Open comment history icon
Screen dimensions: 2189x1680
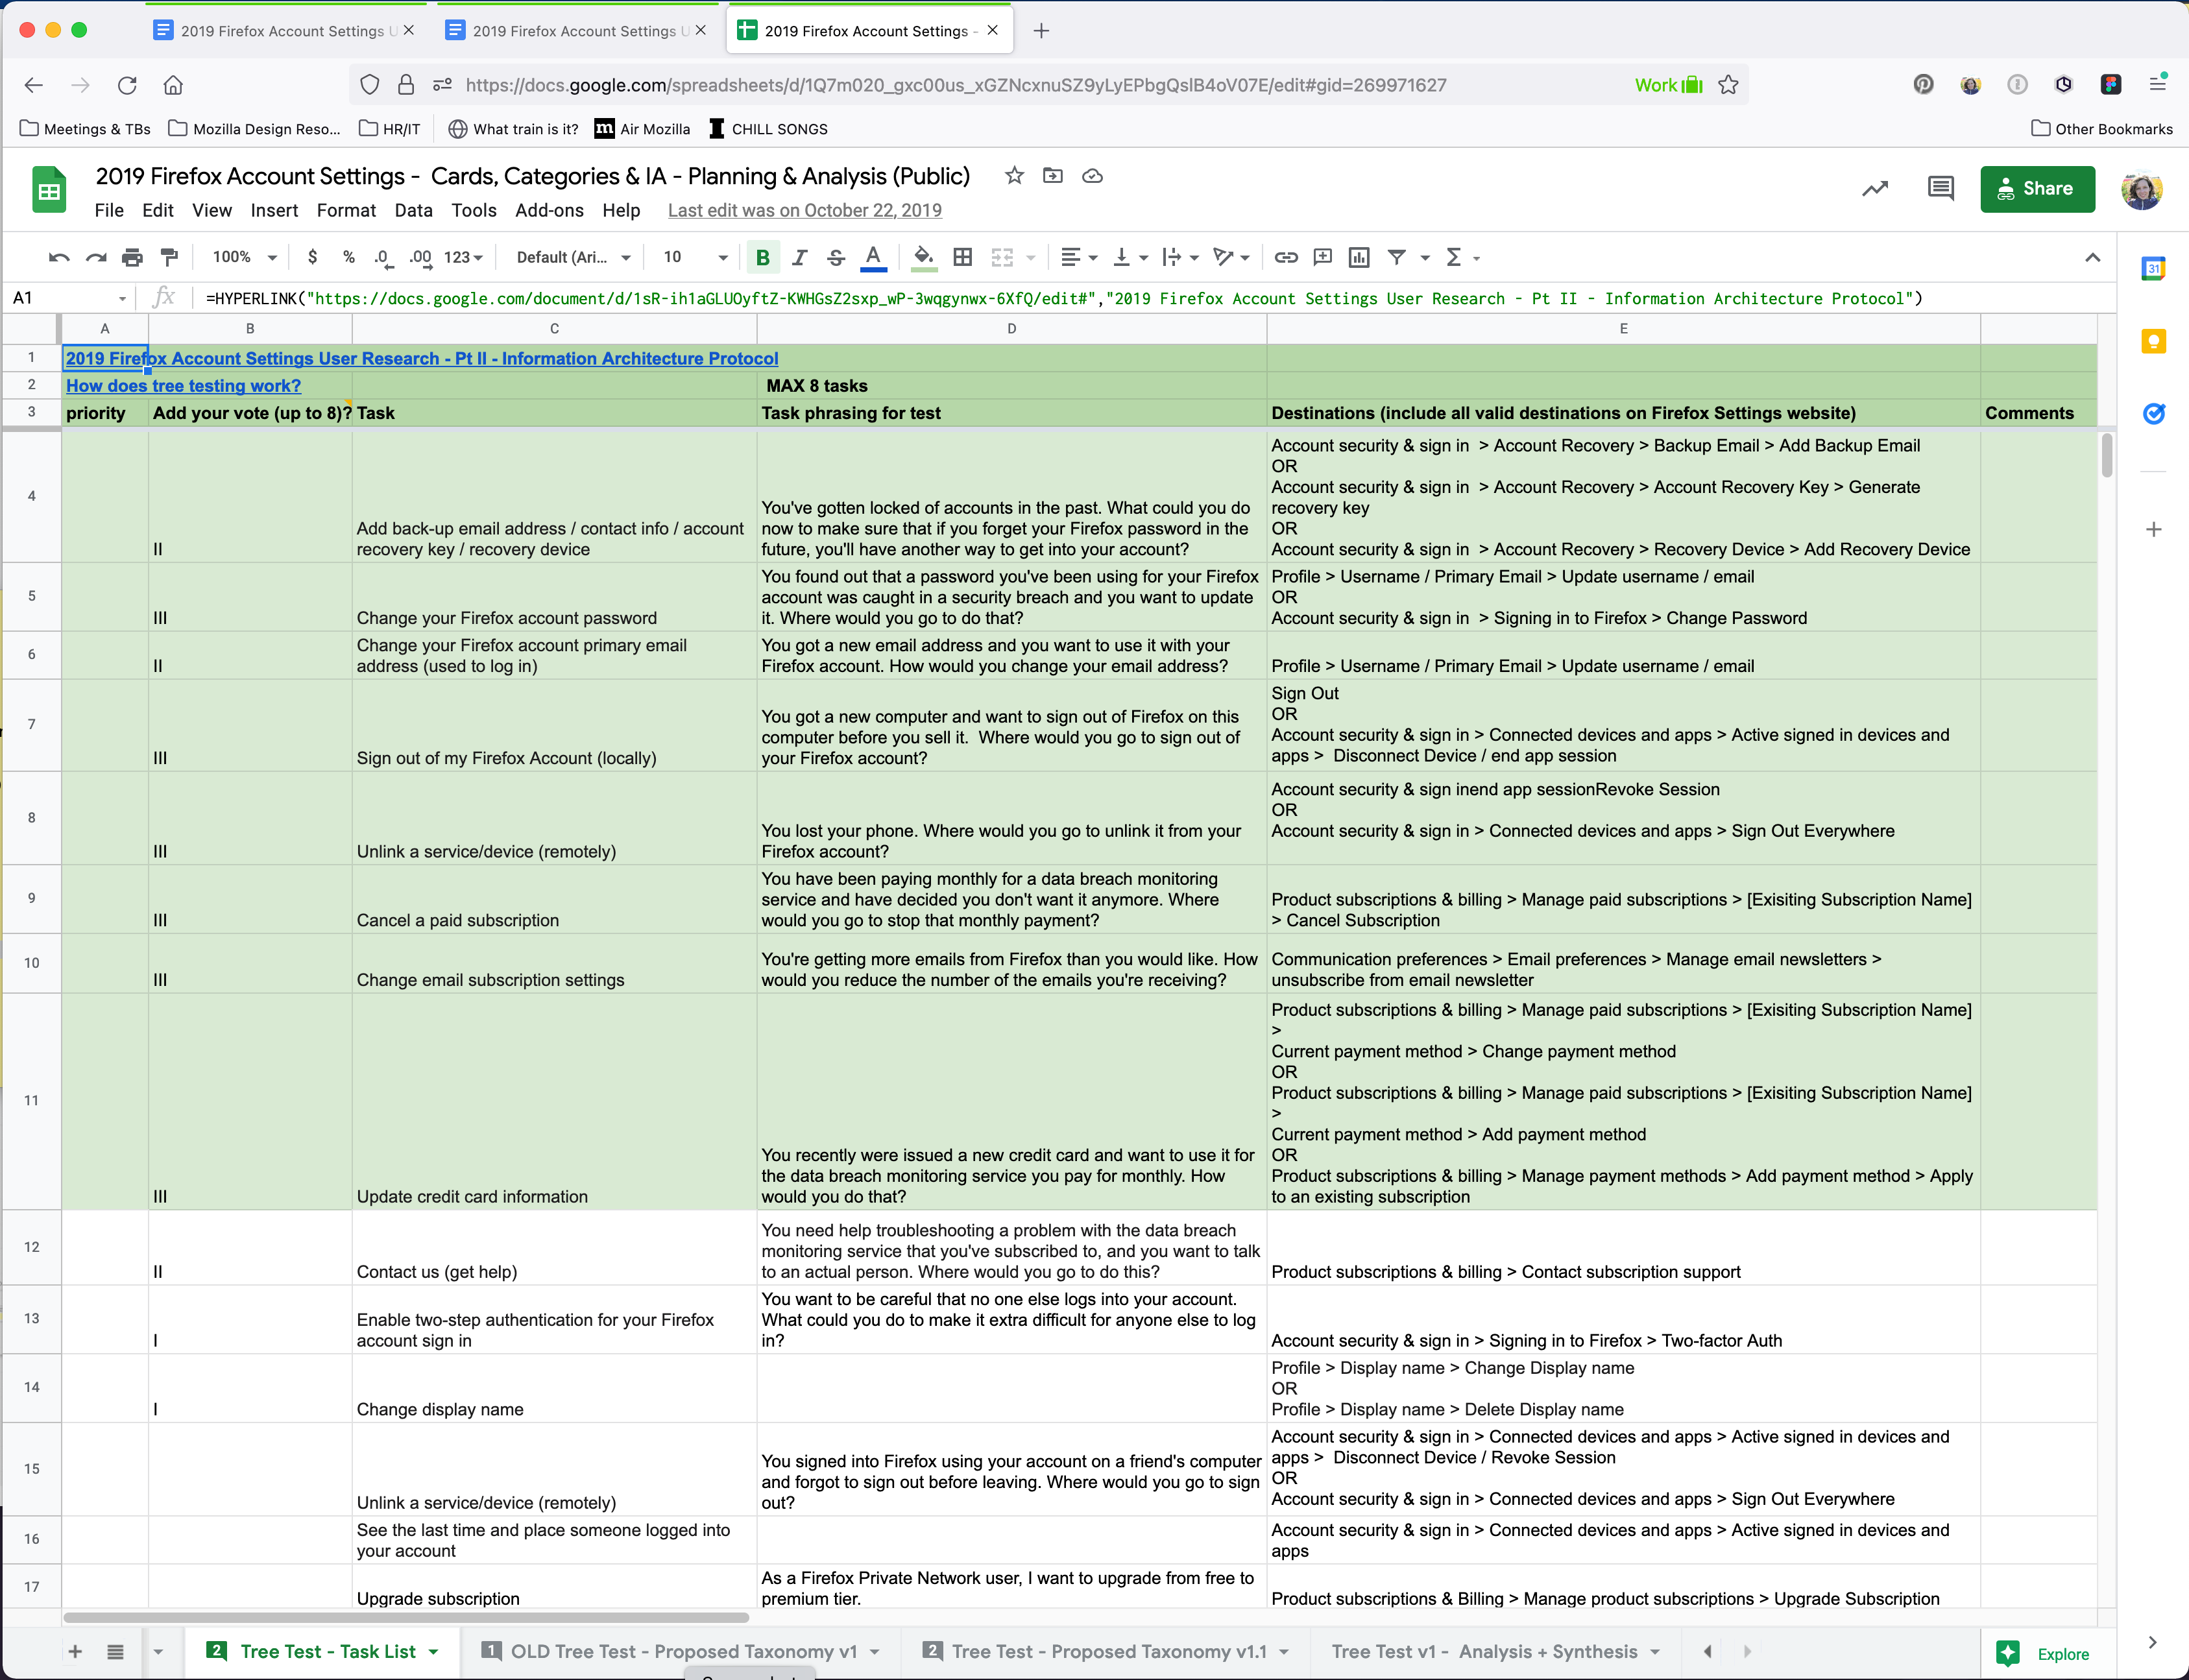click(x=1940, y=188)
